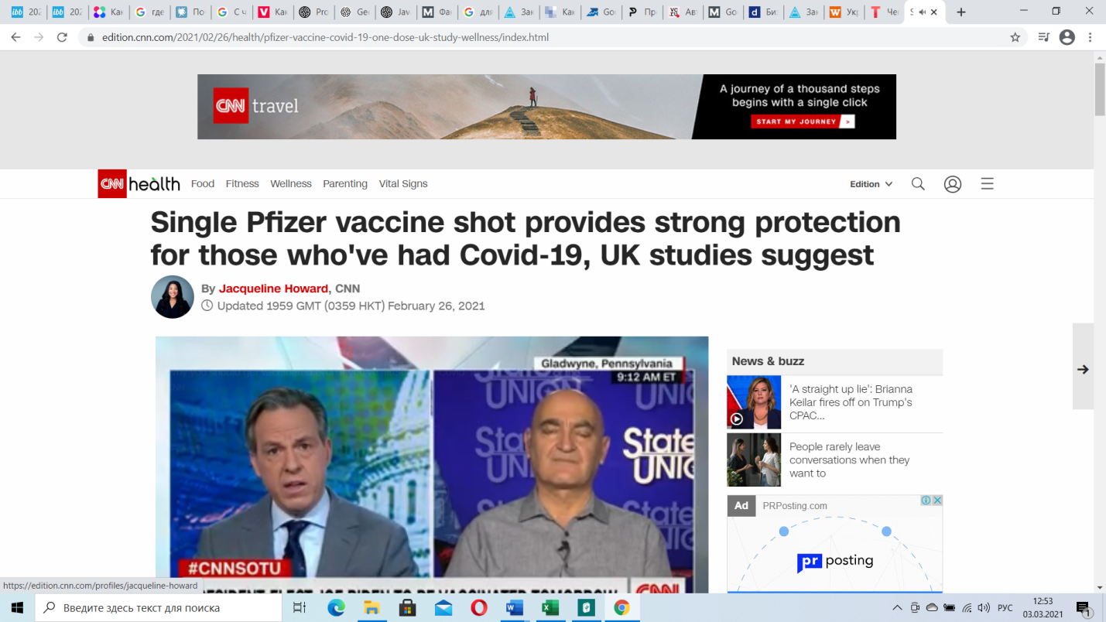Show hidden system tray icons chevron
Viewport: 1106px width, 622px height.
(897, 608)
